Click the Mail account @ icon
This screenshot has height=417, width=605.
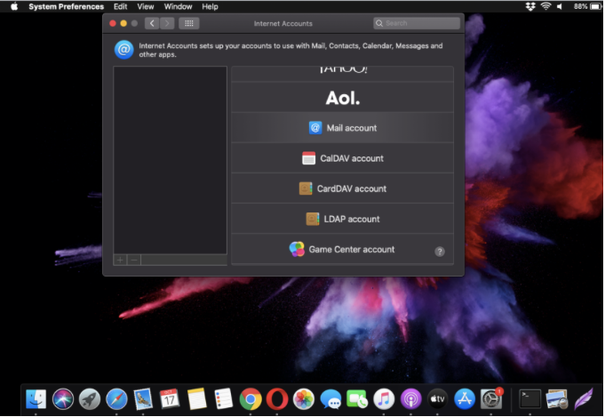click(x=315, y=128)
